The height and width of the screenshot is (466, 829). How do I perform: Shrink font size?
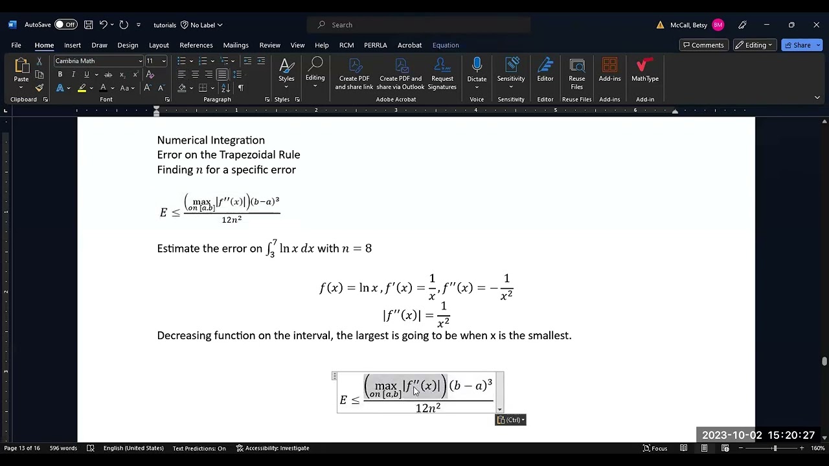(x=161, y=88)
